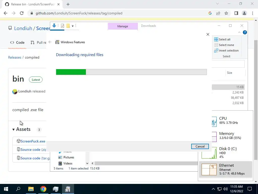
Task: Choose Select all in Explorer ribbon
Action: [x=222, y=39]
